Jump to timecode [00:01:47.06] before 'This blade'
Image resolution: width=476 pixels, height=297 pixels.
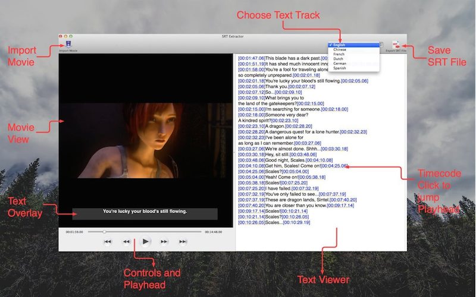point(252,58)
